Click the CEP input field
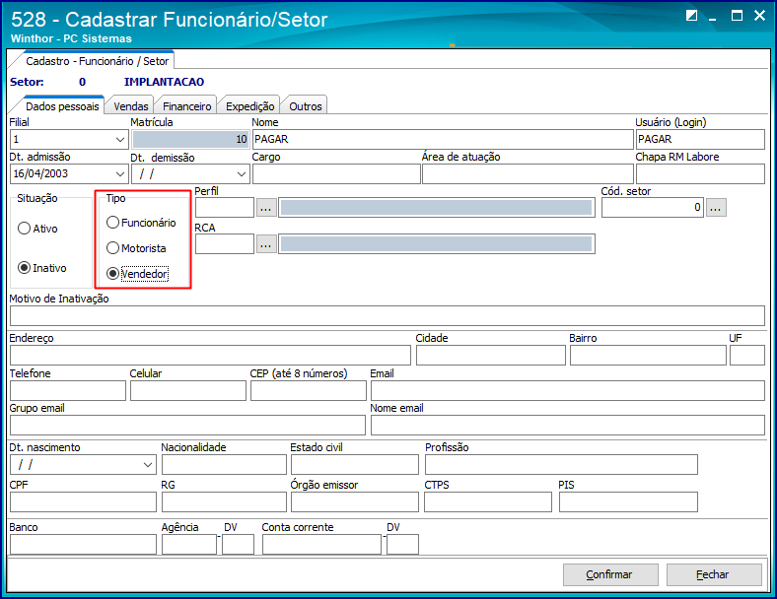 coord(309,390)
